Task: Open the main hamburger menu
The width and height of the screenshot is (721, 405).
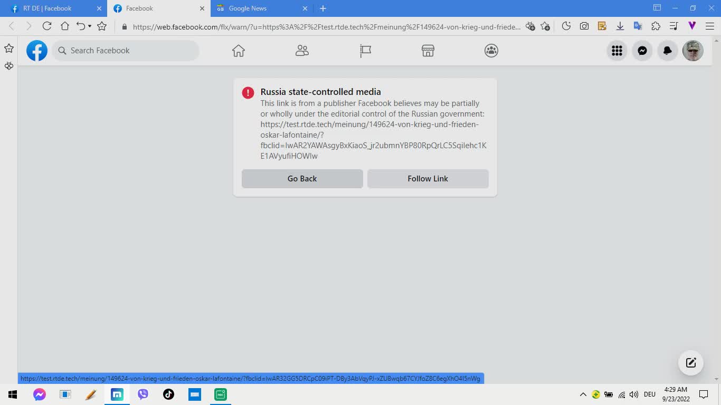Action: (x=709, y=26)
